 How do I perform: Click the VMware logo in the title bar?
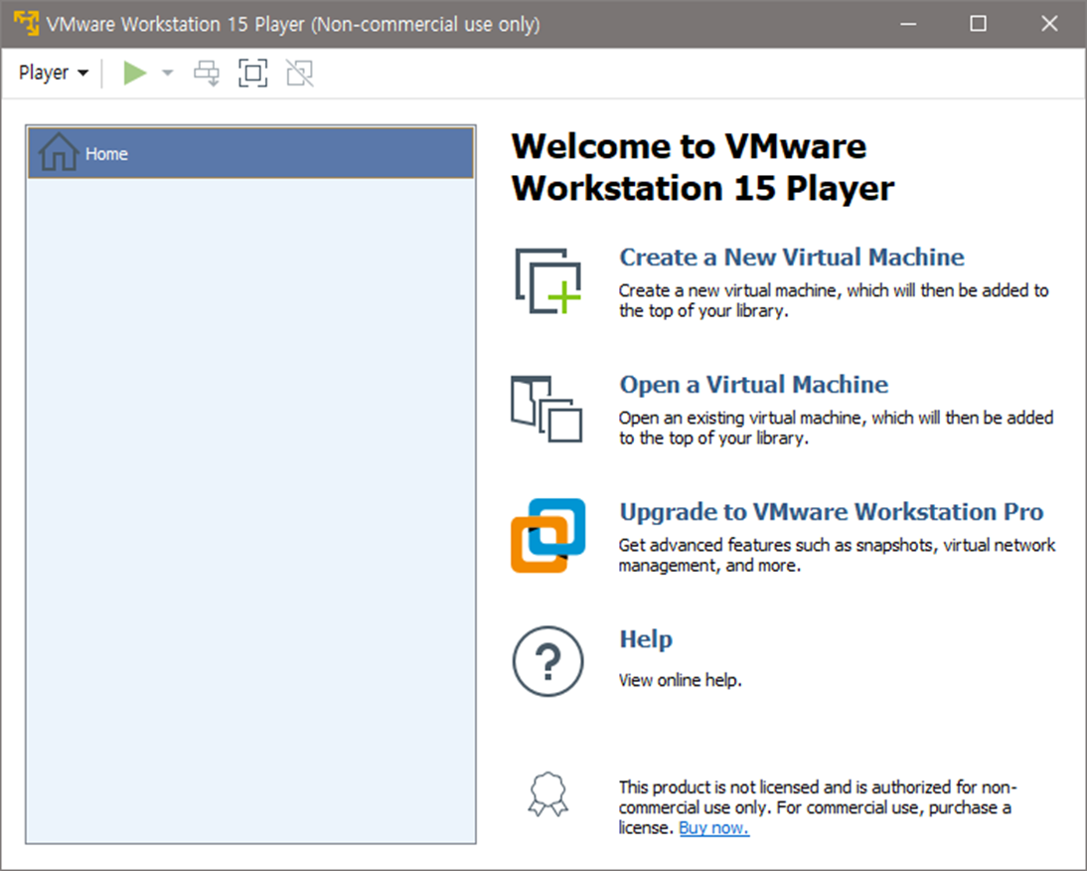tap(26, 24)
